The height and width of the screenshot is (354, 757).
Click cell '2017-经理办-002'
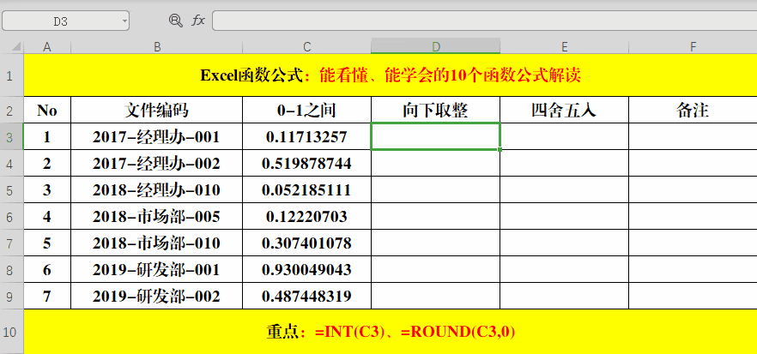tap(157, 164)
